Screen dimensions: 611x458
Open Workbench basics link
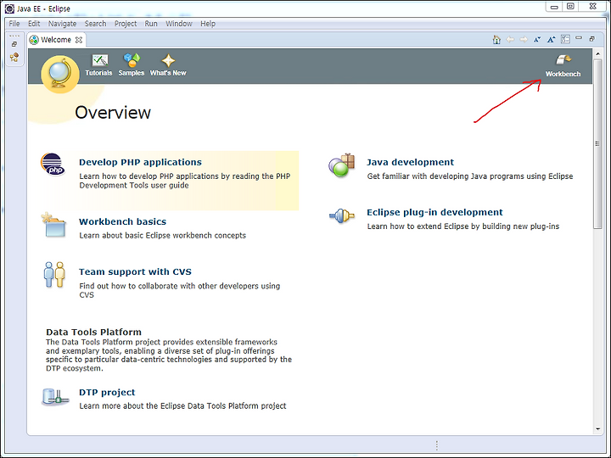[122, 221]
